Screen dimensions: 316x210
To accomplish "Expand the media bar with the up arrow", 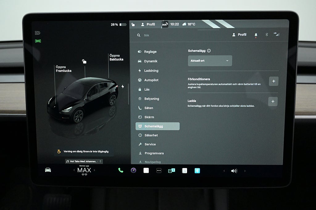I will tap(100, 161).
